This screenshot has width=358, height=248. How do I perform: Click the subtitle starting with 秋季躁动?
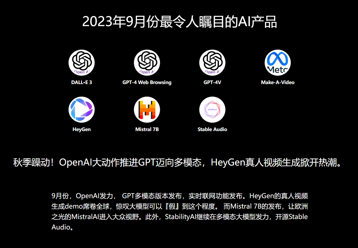pos(178,162)
